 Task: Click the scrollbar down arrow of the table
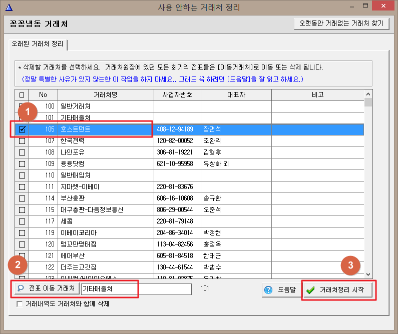[x=368, y=274]
